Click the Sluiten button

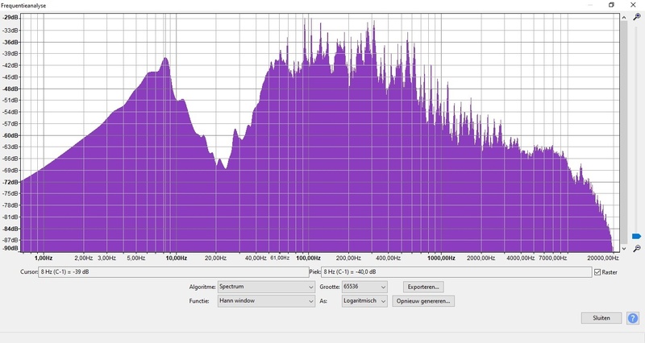tap(601, 318)
